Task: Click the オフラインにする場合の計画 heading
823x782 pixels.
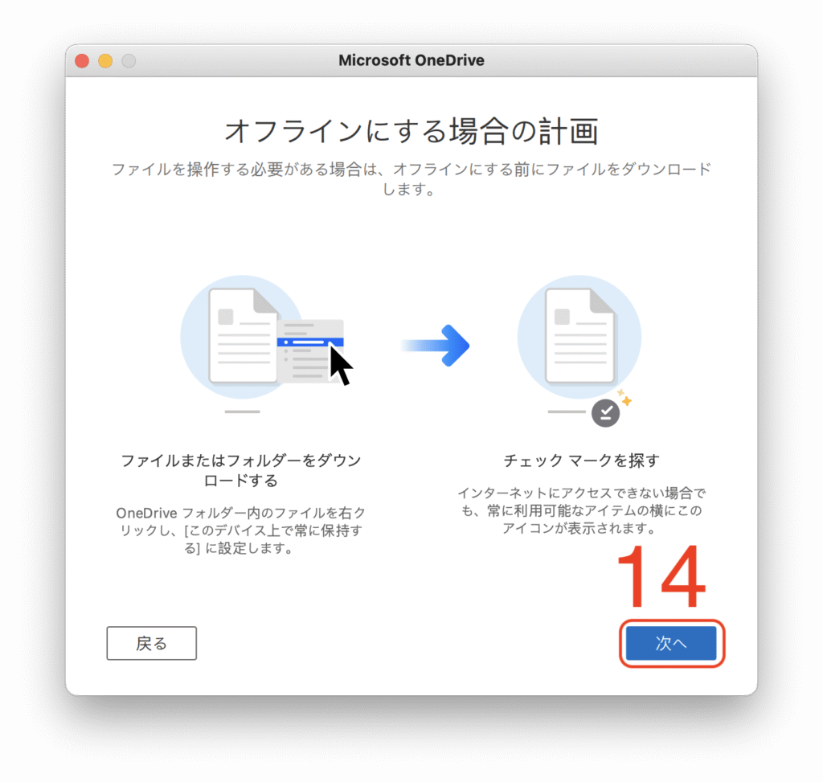Action: coord(411,131)
